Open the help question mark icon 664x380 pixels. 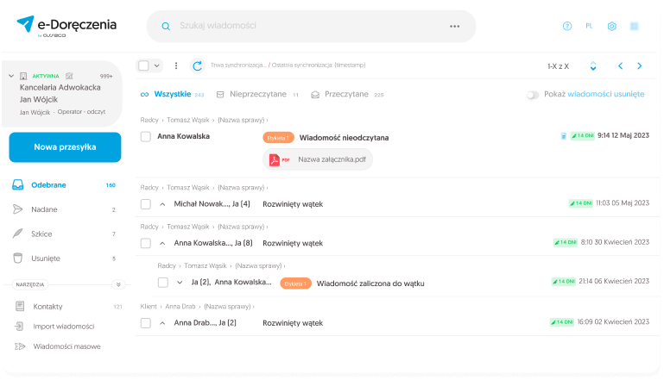(567, 26)
